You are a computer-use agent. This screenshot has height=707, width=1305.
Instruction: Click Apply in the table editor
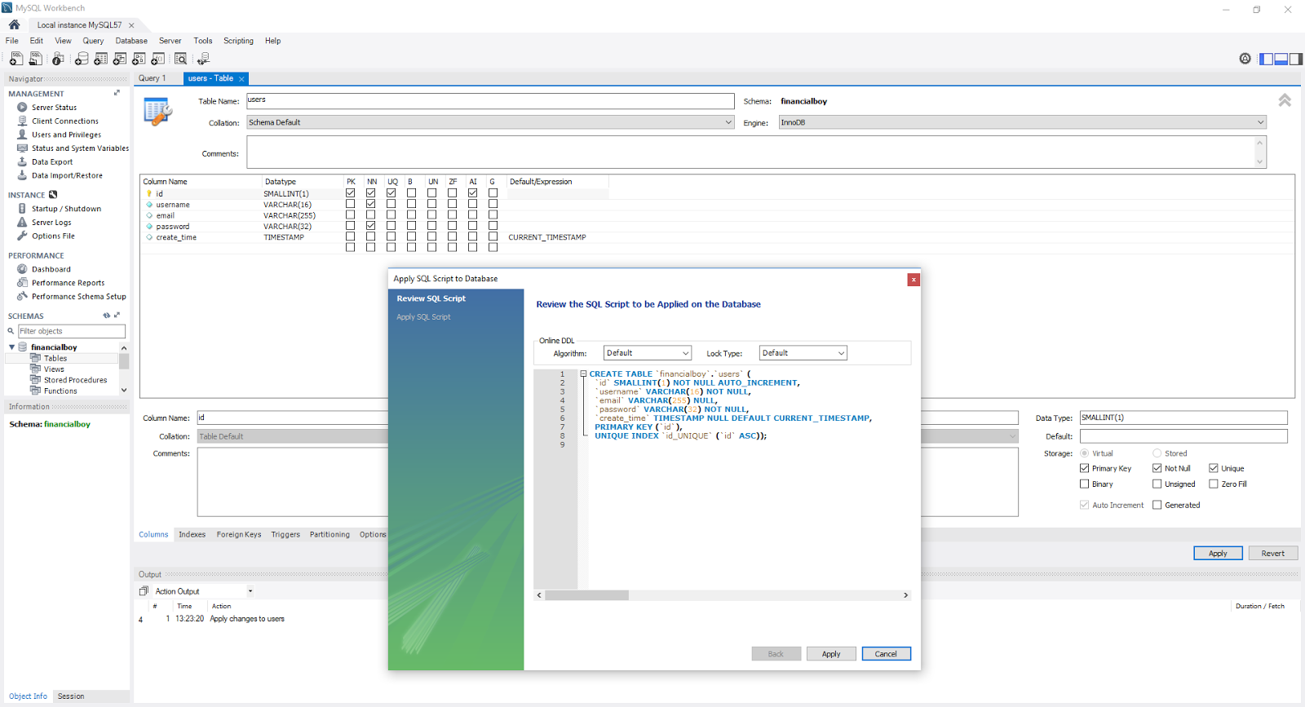coord(1218,553)
